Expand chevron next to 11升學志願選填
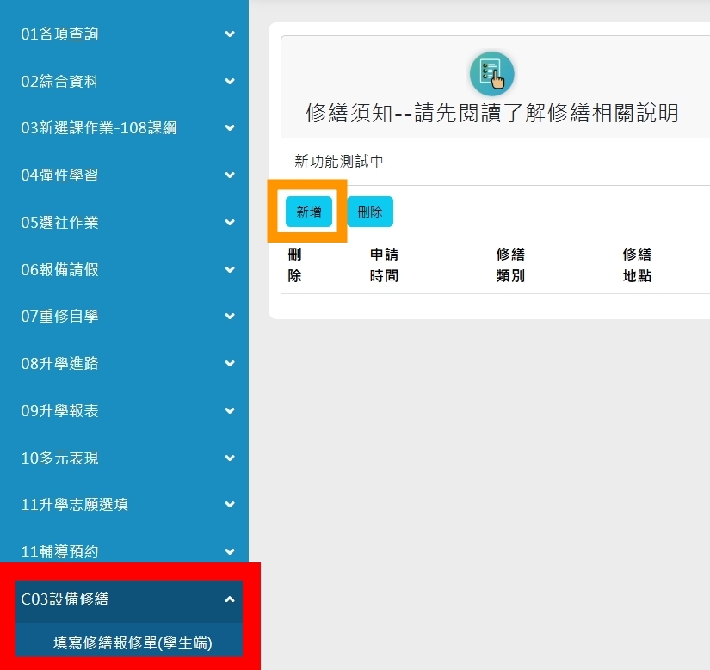Viewport: 710px width, 670px height. [230, 504]
